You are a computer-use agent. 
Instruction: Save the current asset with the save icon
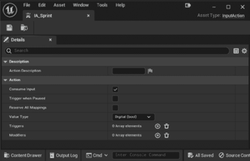[10, 28]
